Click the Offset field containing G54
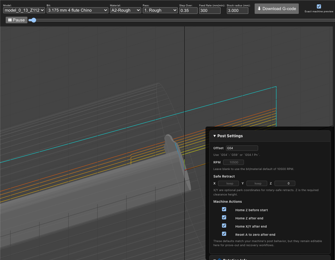The height and width of the screenshot is (260, 335). [x=242, y=148]
